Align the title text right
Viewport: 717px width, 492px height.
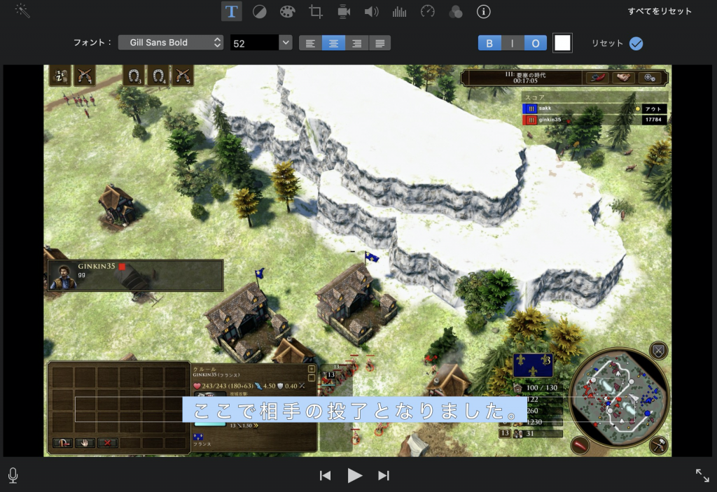(356, 43)
